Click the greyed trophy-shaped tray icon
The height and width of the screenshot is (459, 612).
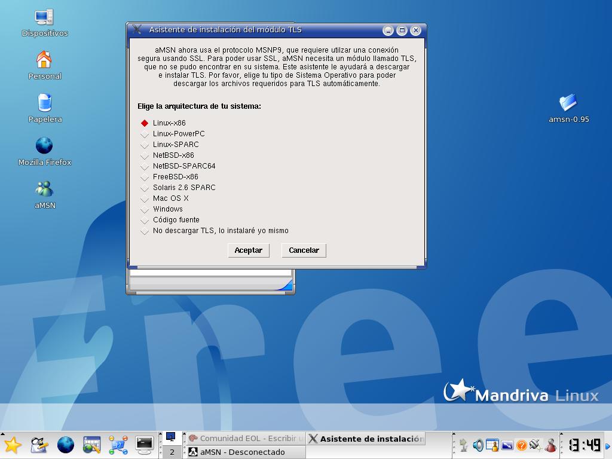pyautogui.click(x=464, y=445)
